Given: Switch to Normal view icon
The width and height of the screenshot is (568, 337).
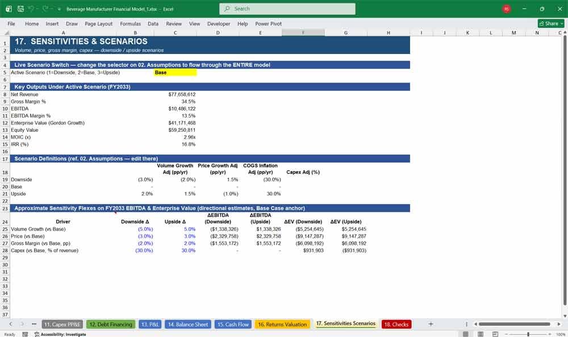Looking at the screenshot, I should click(x=466, y=334).
